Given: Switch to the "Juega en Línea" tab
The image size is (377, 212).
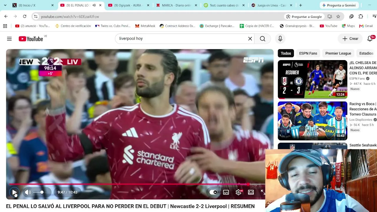Looking at the screenshot, I should 272,5.
